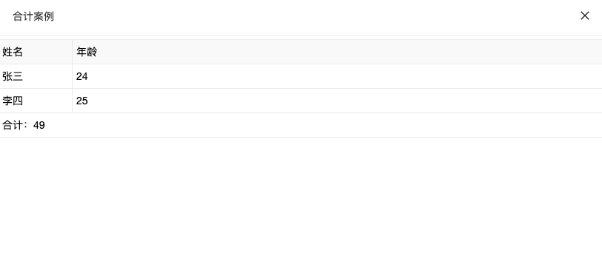
Task: Close the 合计案例 dialog with X icon
Action: coord(585,16)
